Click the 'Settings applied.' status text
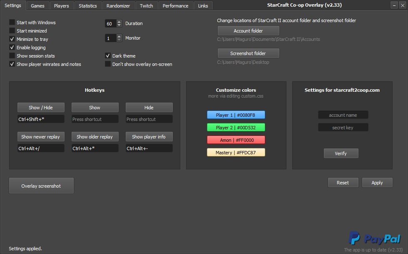Viewport: 408px width, 254px height. pyautogui.click(x=25, y=249)
